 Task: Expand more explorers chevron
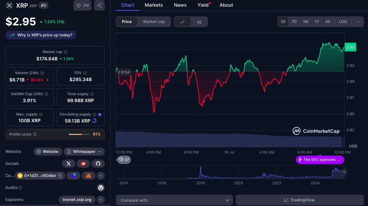(101, 200)
